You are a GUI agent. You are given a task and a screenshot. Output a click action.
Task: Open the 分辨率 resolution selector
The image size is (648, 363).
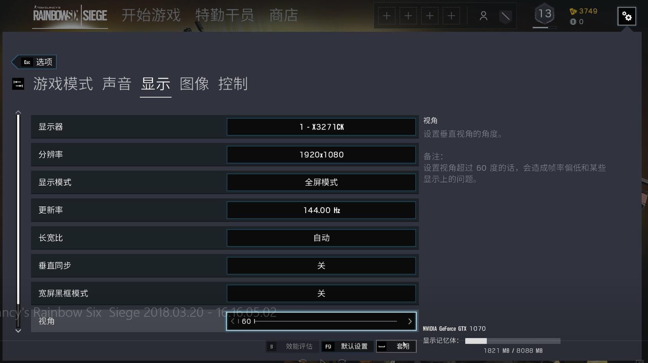point(321,154)
